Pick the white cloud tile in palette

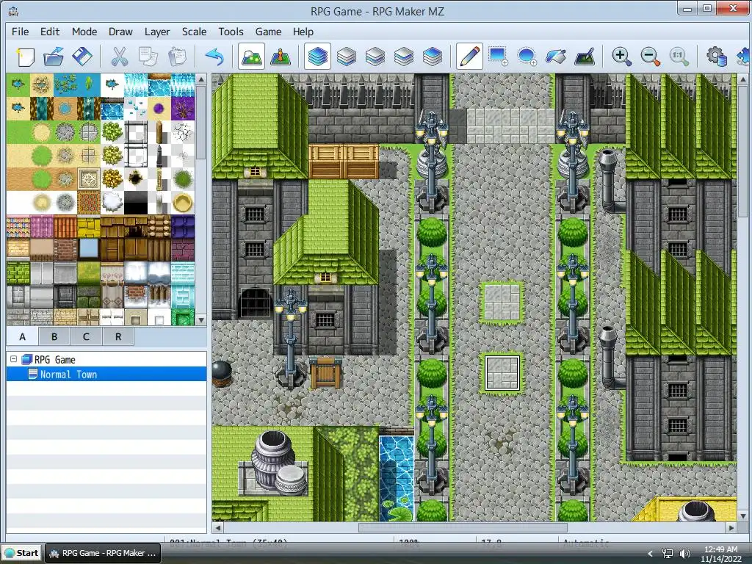pos(112,203)
